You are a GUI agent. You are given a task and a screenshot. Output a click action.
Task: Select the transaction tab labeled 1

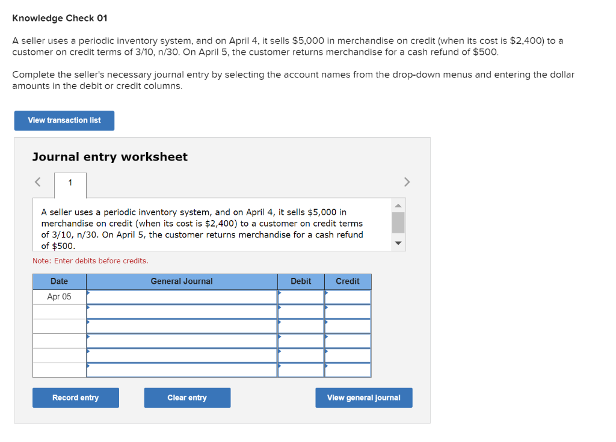click(70, 182)
